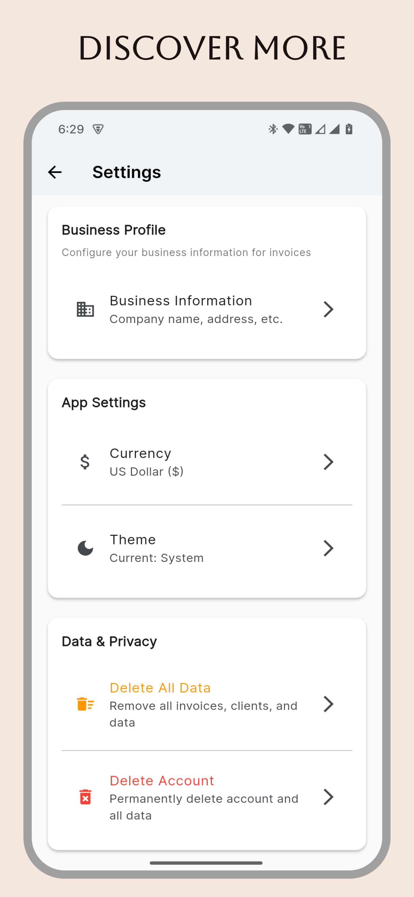Click chevron beside Delete Account
This screenshot has height=897, width=414.
click(328, 797)
